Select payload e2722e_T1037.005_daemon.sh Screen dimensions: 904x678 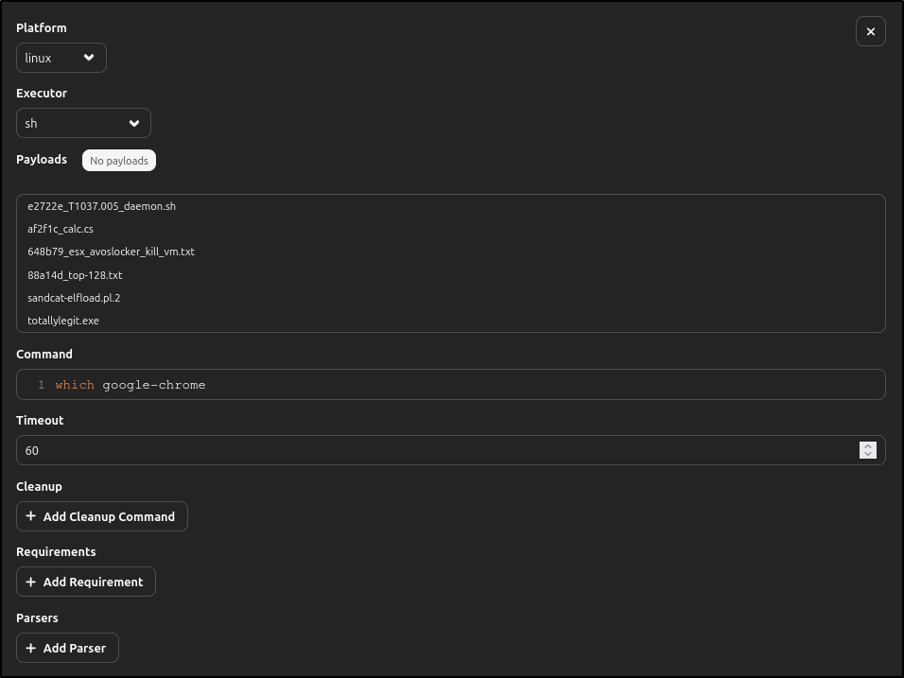coord(101,206)
